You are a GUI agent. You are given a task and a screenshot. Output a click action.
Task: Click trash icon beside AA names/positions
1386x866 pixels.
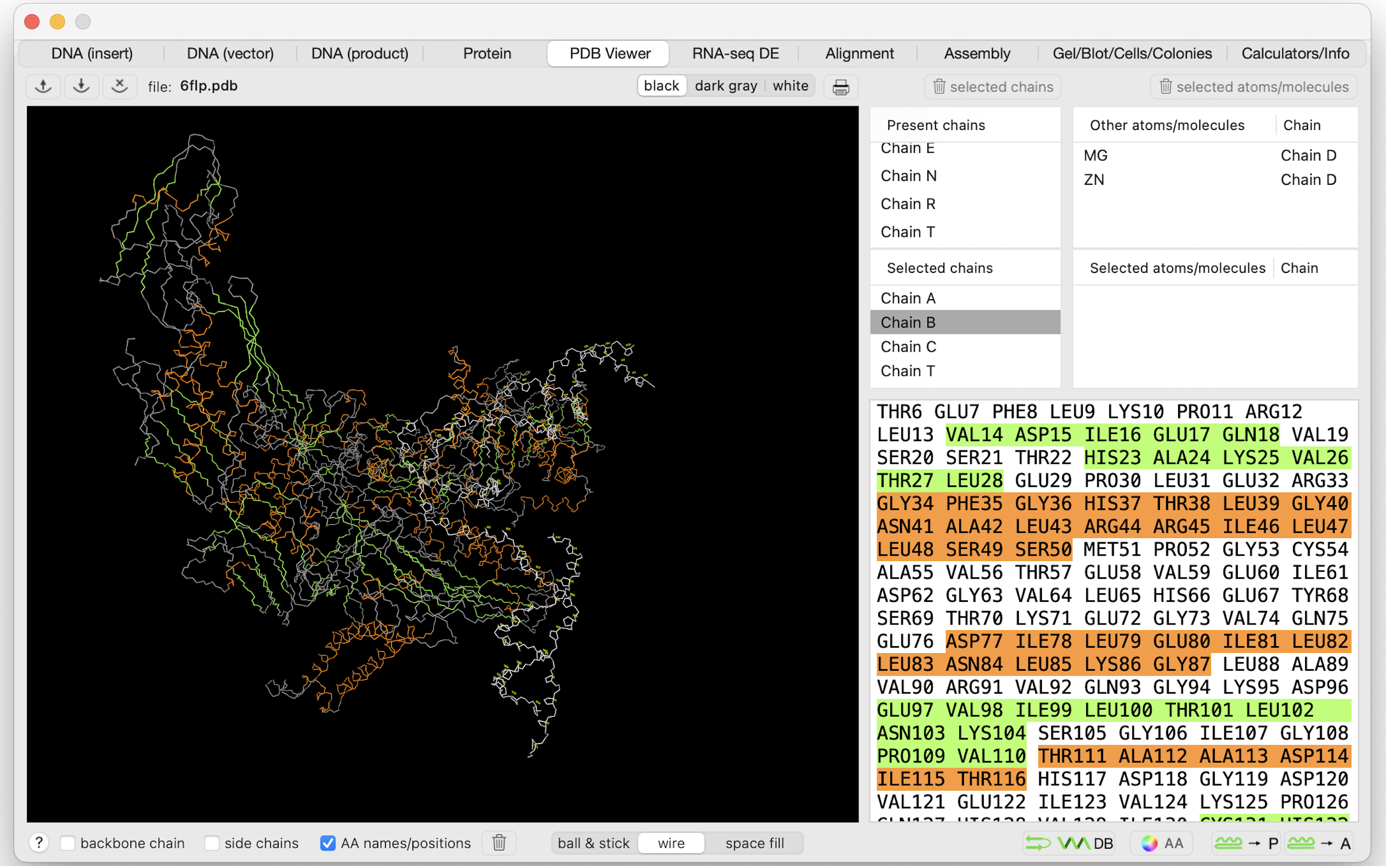tap(499, 842)
